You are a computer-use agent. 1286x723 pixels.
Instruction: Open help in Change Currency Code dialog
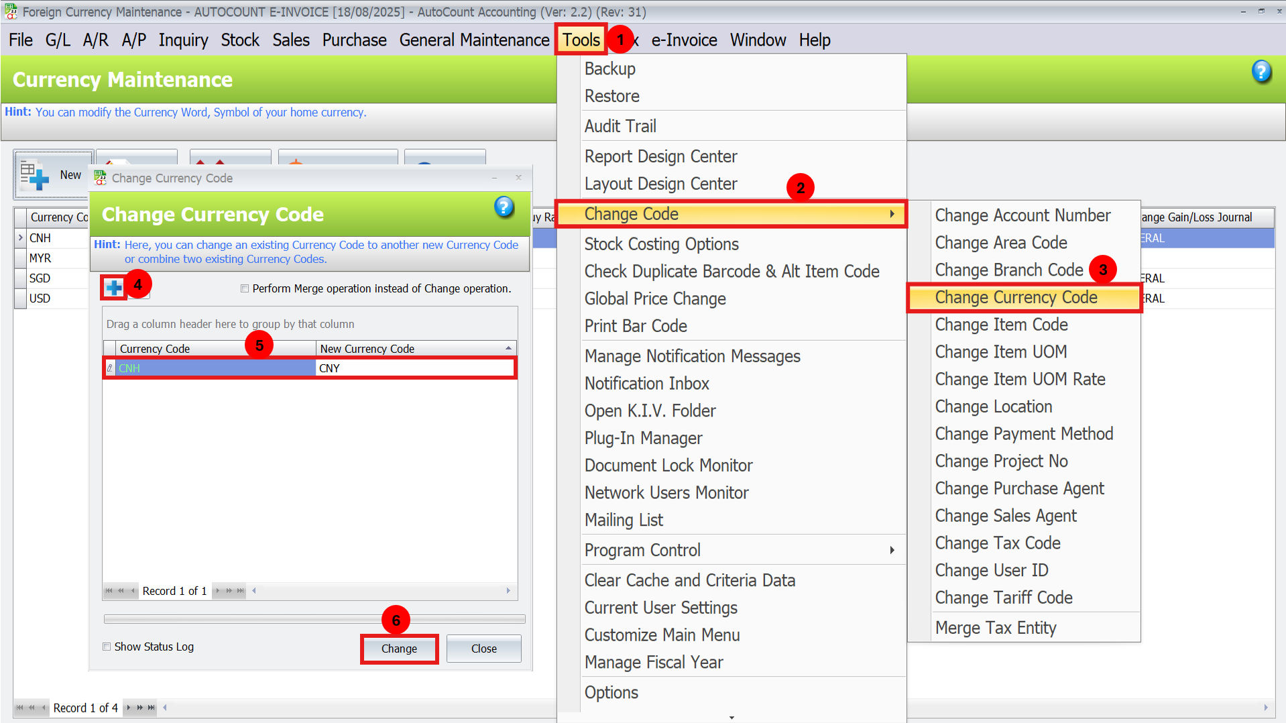click(x=504, y=207)
